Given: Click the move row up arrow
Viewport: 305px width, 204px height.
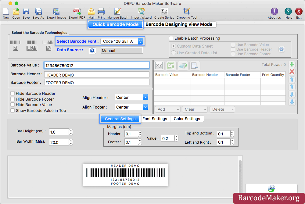Looking at the screenshot, I should (292, 87).
